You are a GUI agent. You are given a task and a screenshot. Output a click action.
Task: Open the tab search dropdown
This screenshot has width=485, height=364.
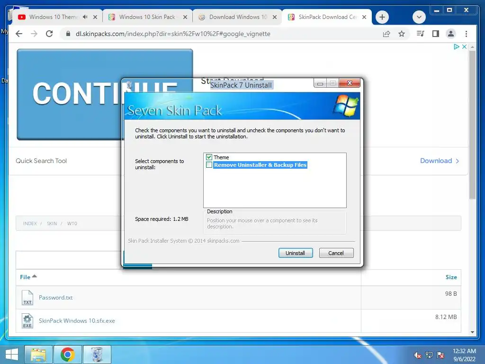[x=419, y=17]
